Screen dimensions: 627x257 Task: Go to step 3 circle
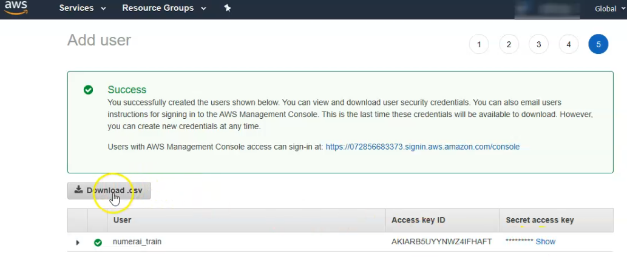point(538,44)
